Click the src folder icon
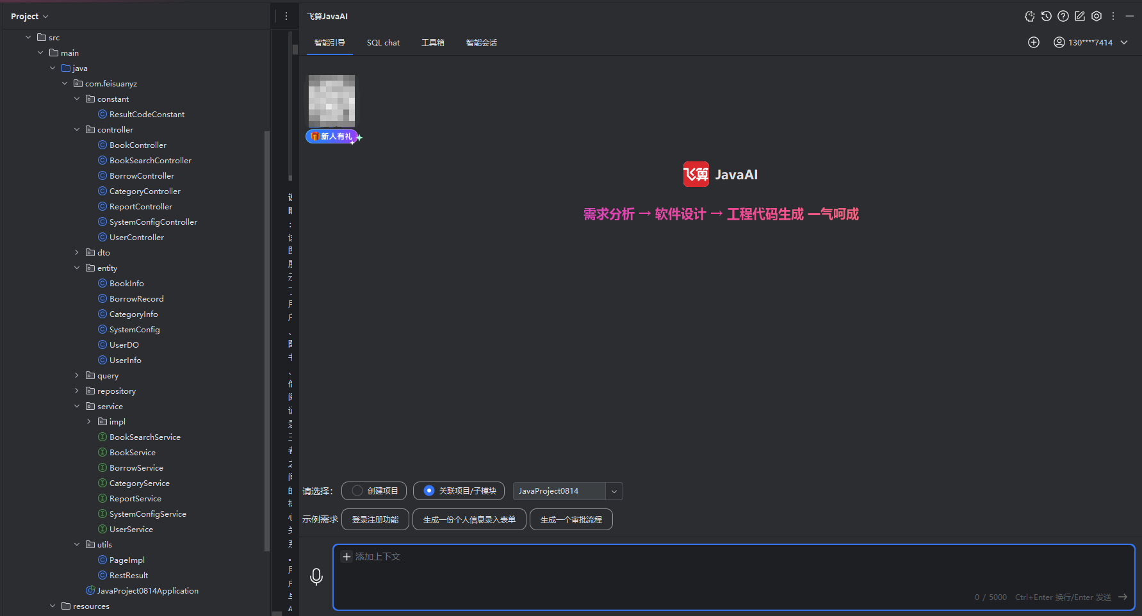1142x616 pixels. [x=42, y=37]
